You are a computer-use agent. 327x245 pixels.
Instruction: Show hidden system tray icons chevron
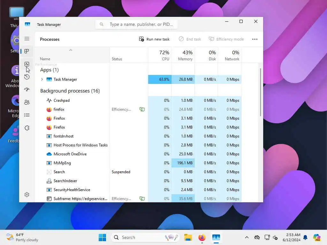(x=247, y=237)
